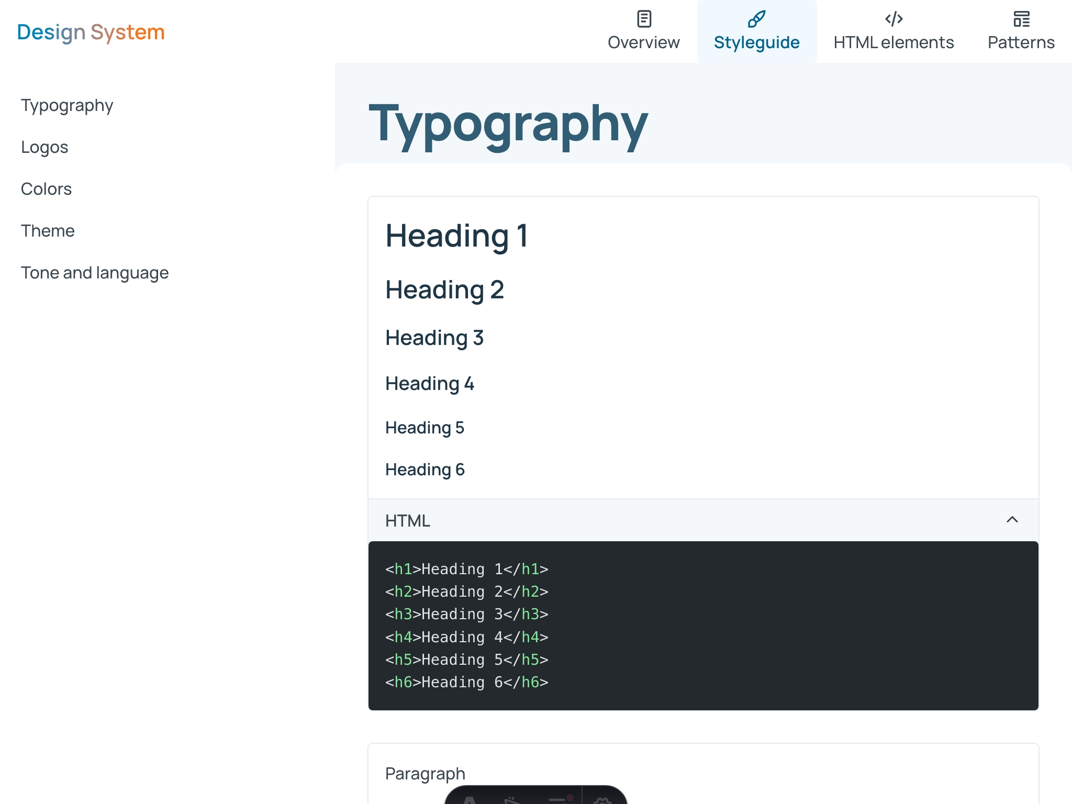Click the h4 code line
This screenshot has width=1072, height=804.
467,637
